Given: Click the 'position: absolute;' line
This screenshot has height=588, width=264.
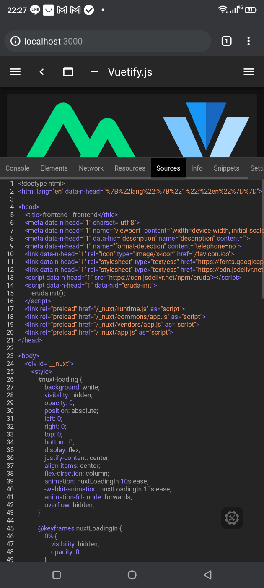Looking at the screenshot, I should pos(71,411).
